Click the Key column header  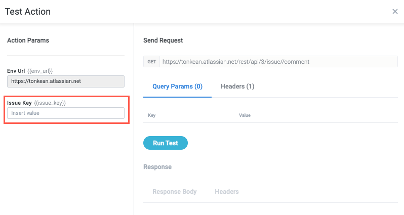point(151,115)
